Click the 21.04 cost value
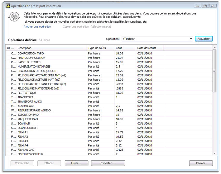Viewport: 221px width, 174px height. [x=119, y=58]
